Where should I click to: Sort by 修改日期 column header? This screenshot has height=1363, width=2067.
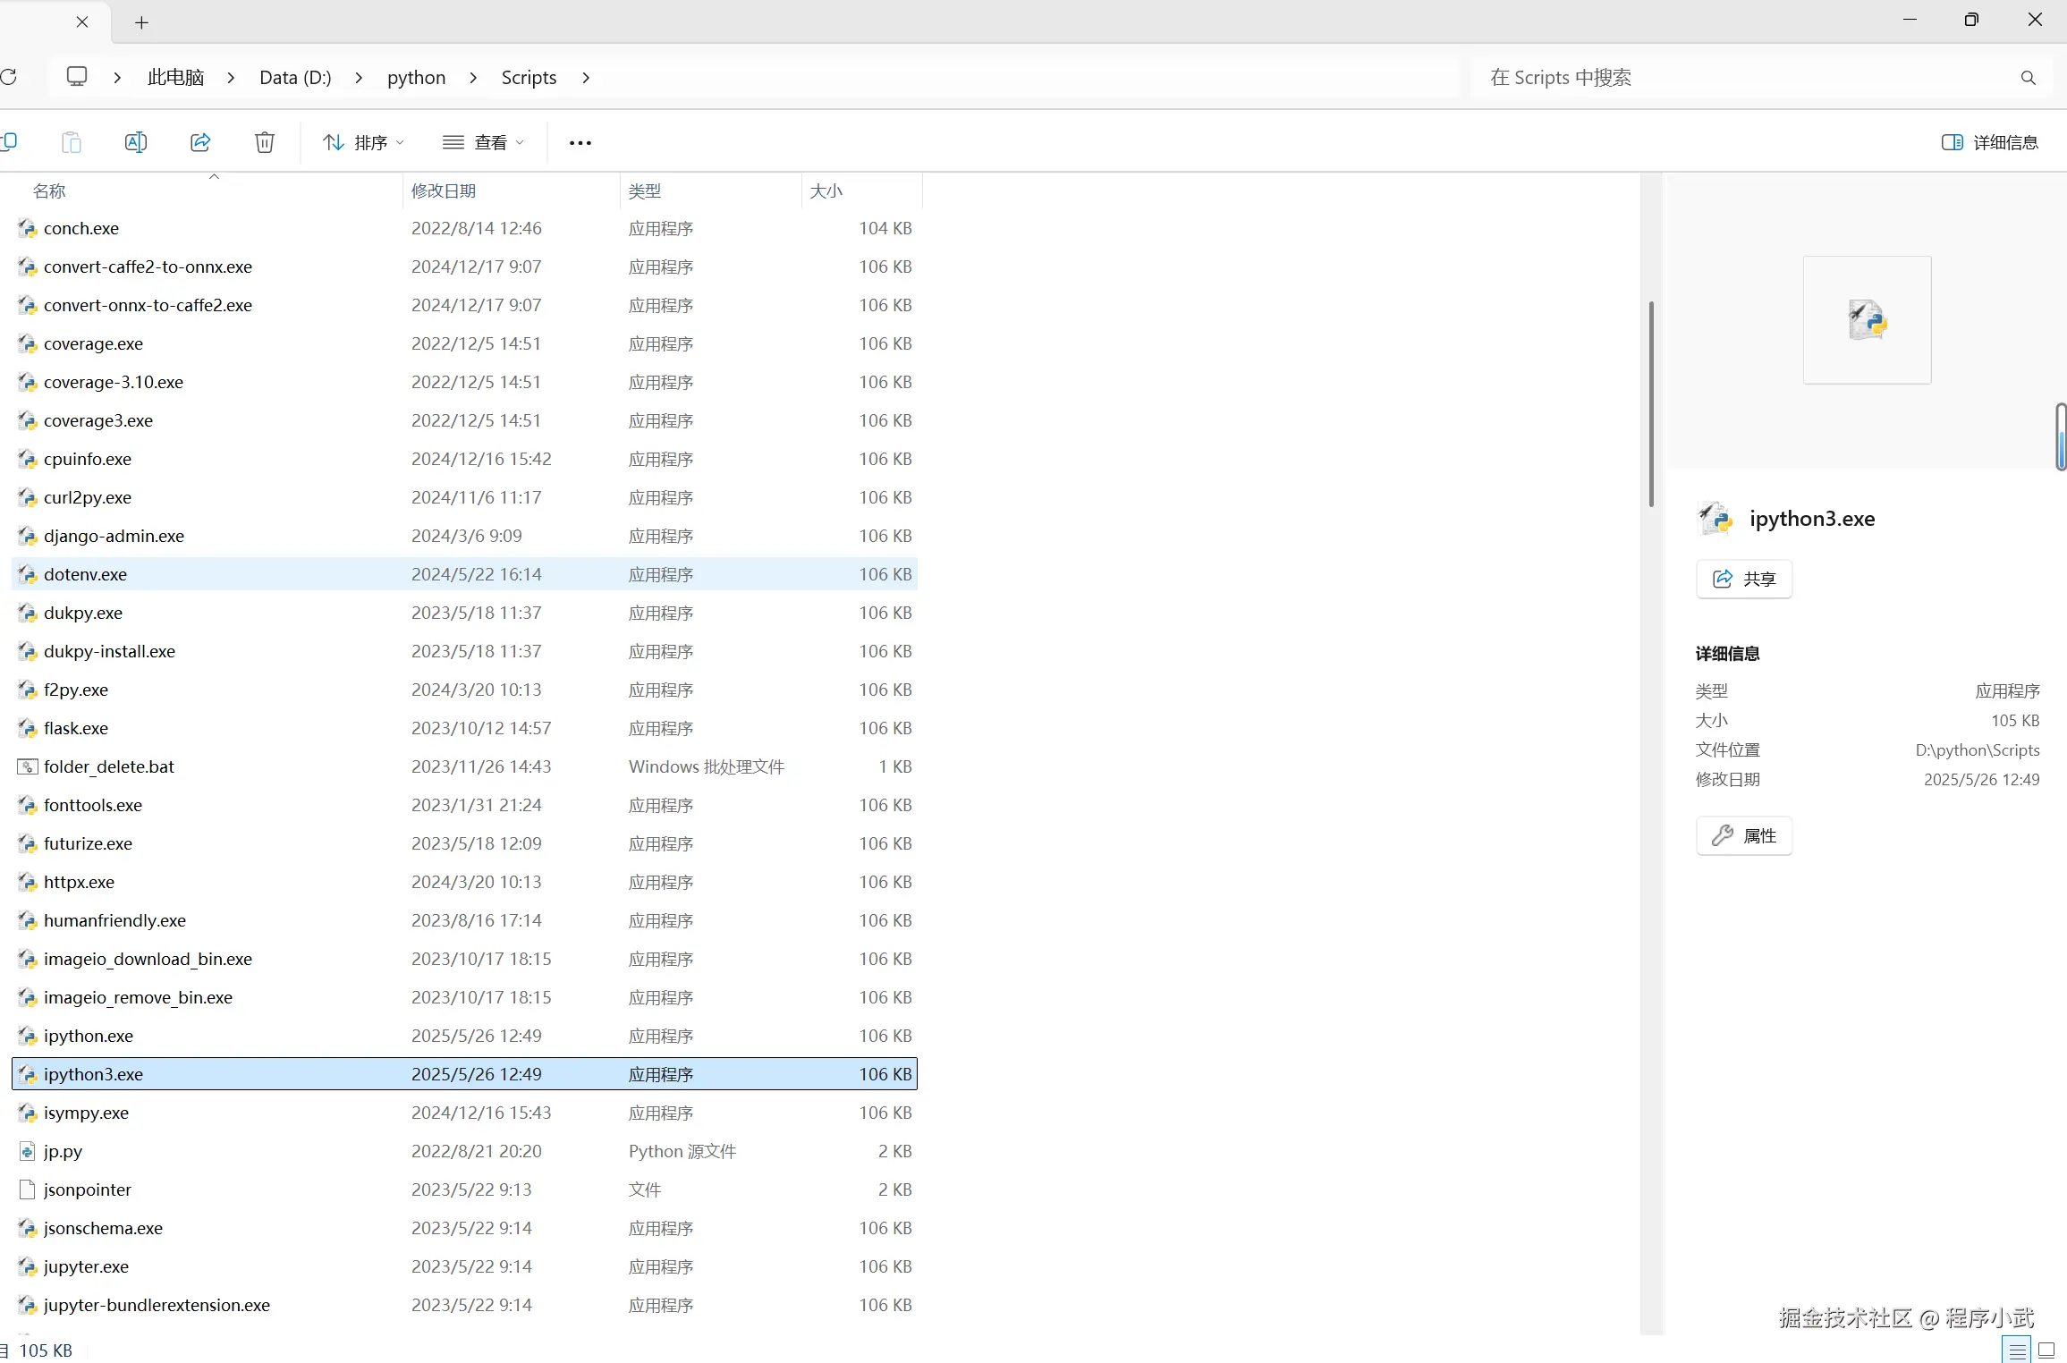[x=444, y=190]
